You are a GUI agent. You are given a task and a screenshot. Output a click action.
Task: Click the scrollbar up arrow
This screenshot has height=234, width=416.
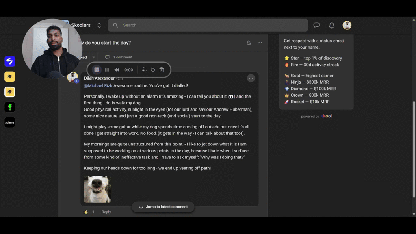pos(414,19)
